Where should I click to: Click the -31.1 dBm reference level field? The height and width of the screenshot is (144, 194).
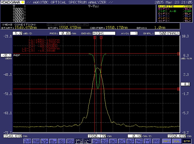[x=6, y=55]
